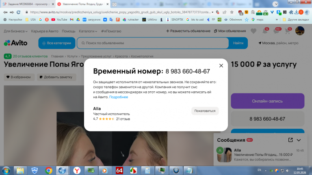Open the favorites heart icon in header

[253, 31]
